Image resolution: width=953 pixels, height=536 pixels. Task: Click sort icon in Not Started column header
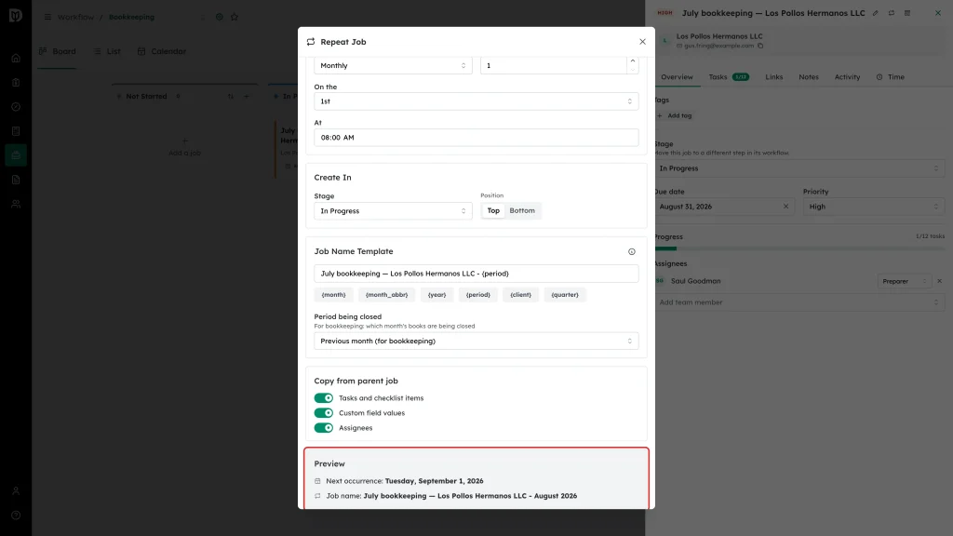point(231,97)
